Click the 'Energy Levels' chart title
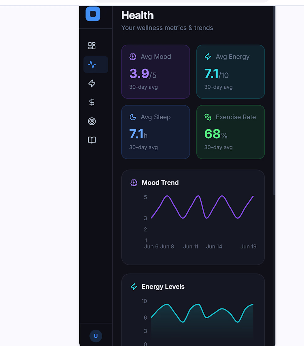This screenshot has height=346, width=304. (x=163, y=287)
